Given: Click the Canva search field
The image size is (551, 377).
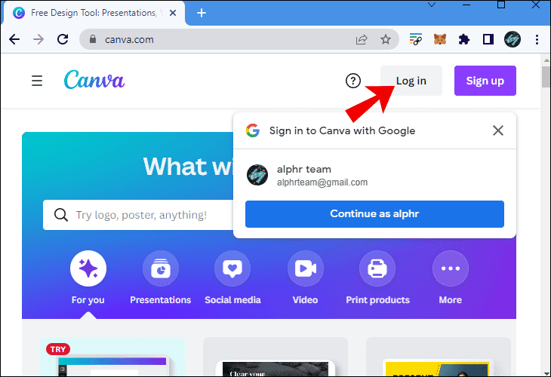Looking at the screenshot, I should click(x=137, y=215).
